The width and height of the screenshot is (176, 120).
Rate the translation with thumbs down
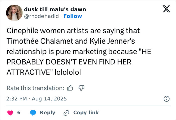pyautogui.click(x=81, y=88)
